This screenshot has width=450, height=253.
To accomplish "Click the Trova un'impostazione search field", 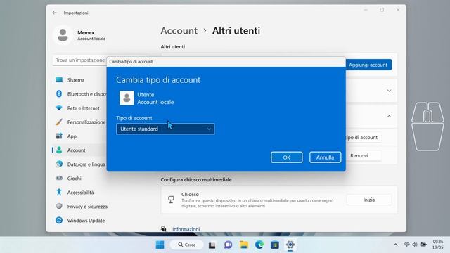I will tap(80, 60).
